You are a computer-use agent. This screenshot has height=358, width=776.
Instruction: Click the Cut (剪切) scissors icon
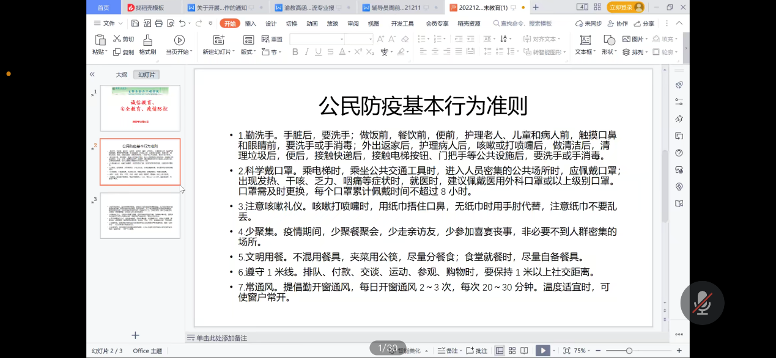coord(117,39)
